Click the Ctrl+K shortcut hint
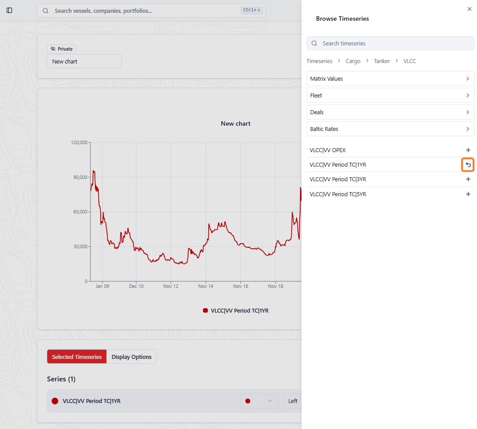Viewport: 477px width, 429px height. [251, 10]
